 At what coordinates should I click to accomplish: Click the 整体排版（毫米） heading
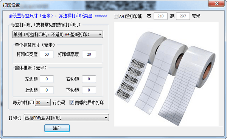[31, 68]
